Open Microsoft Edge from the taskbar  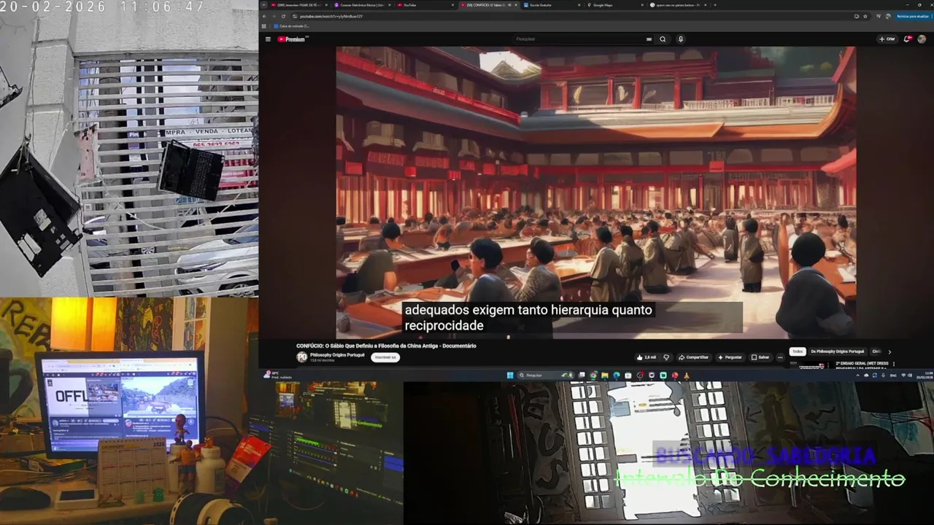click(617, 376)
